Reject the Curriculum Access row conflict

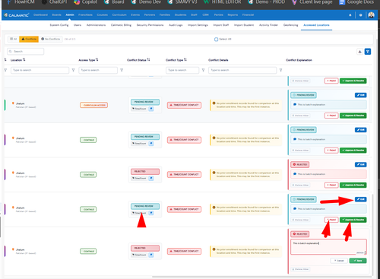(331, 116)
